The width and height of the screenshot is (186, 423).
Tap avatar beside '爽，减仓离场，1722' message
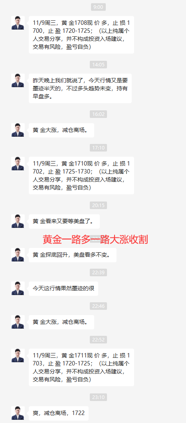point(18,413)
